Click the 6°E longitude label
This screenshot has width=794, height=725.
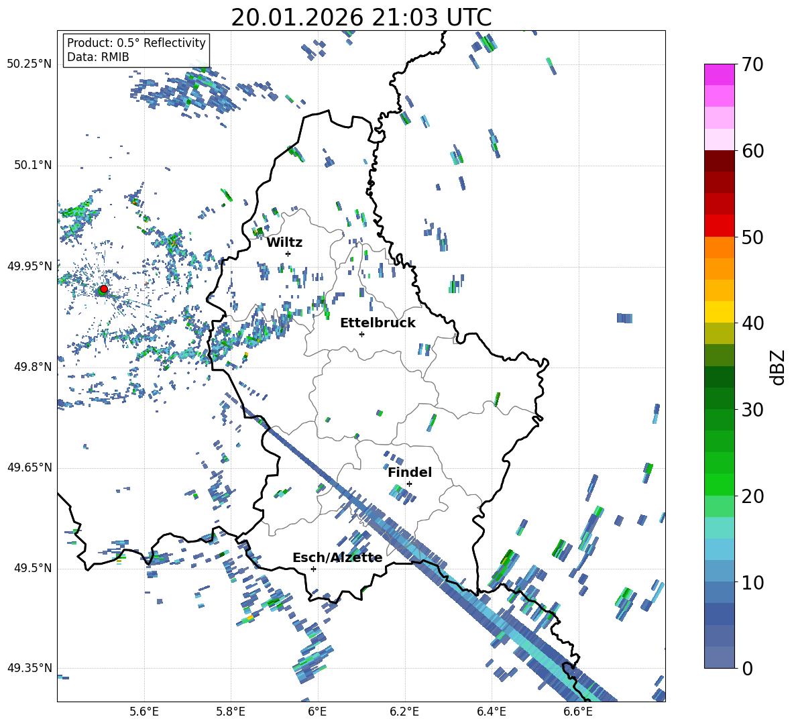pyautogui.click(x=317, y=712)
